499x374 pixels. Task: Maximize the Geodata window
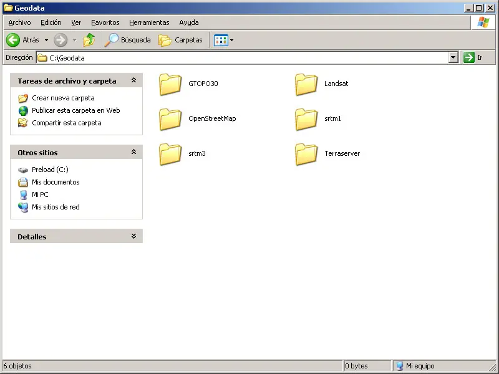[478, 8]
